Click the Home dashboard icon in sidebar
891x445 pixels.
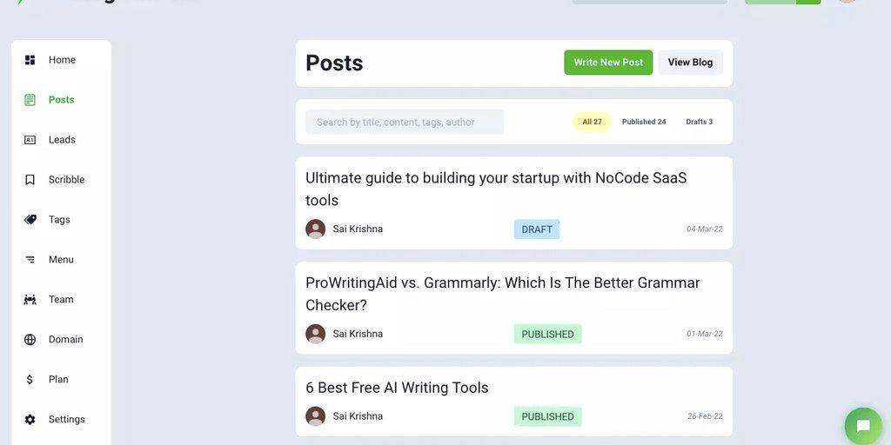pyautogui.click(x=30, y=60)
